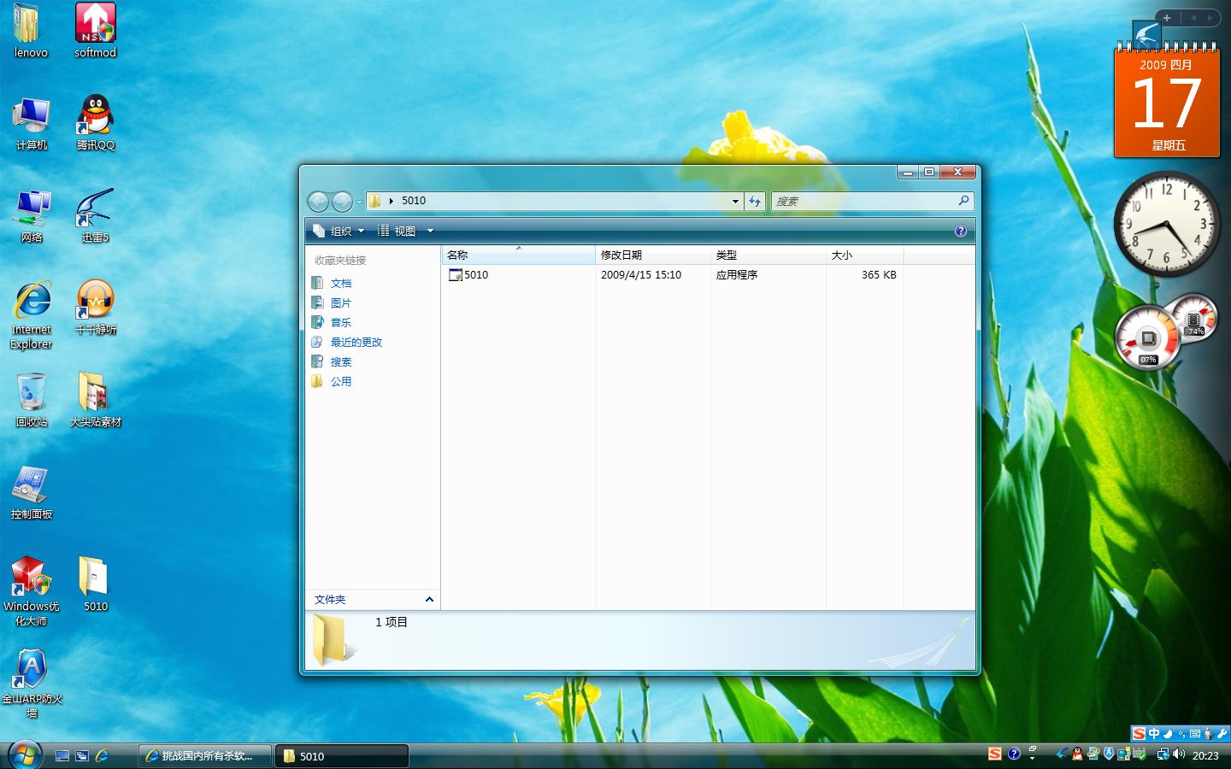Click the Switch Windows quick launch icon
Image resolution: width=1231 pixels, height=769 pixels.
tap(82, 755)
